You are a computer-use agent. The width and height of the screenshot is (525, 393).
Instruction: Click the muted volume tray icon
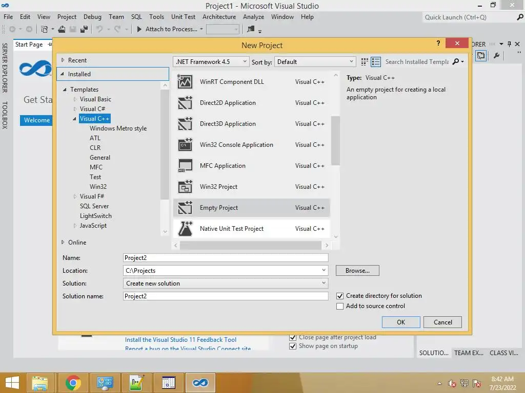[x=452, y=383]
